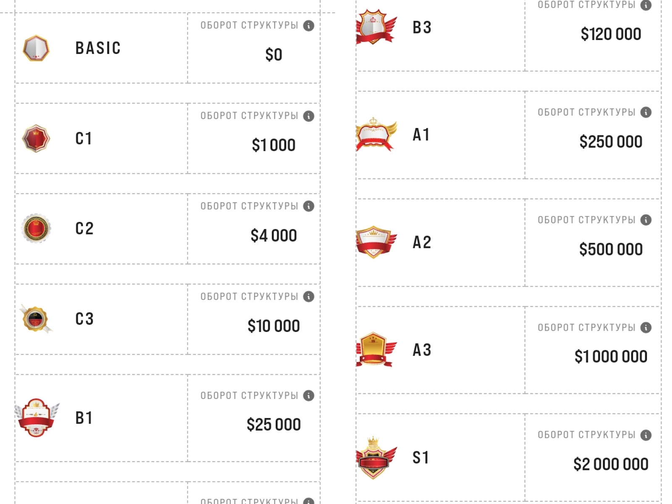
Task: Click the BASIC rank badge icon
Action: pos(36,48)
